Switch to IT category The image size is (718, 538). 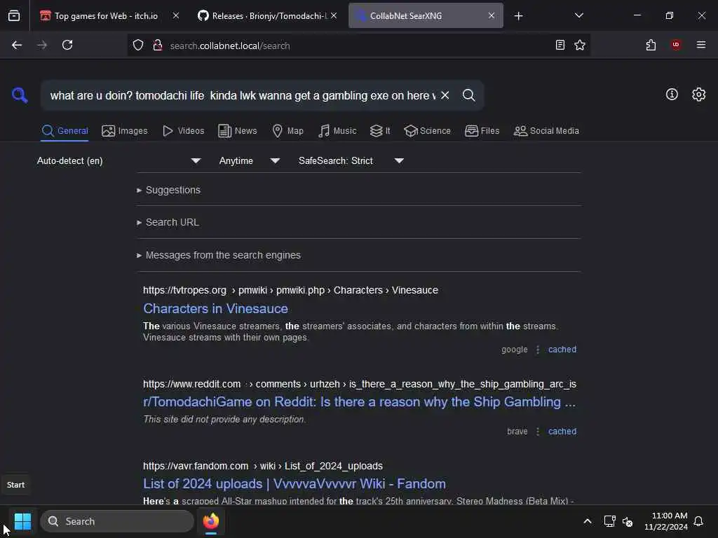tap(380, 131)
